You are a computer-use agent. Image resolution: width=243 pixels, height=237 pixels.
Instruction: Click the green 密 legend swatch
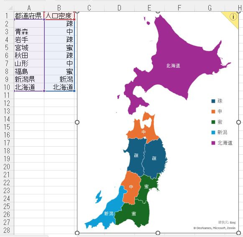pyautogui.click(x=213, y=122)
